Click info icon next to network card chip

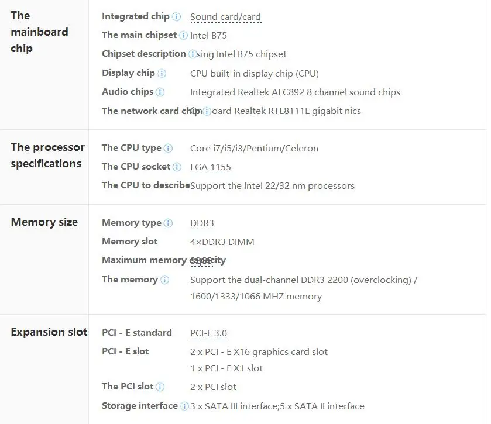[x=207, y=112]
